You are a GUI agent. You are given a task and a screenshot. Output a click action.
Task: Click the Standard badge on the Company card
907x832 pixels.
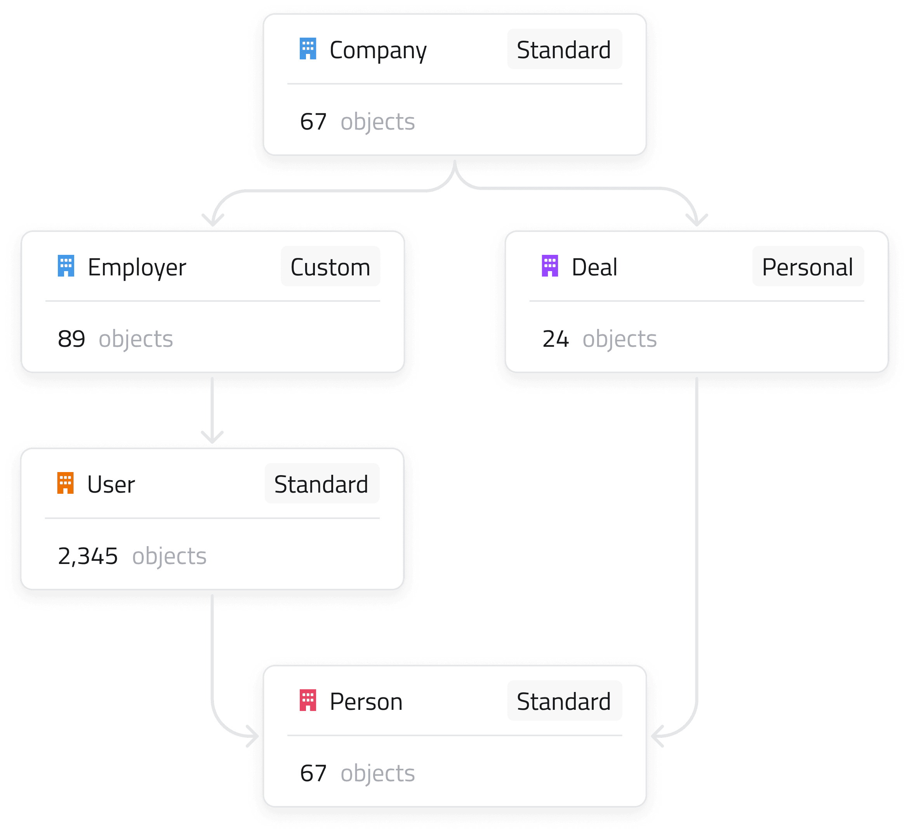pos(564,50)
